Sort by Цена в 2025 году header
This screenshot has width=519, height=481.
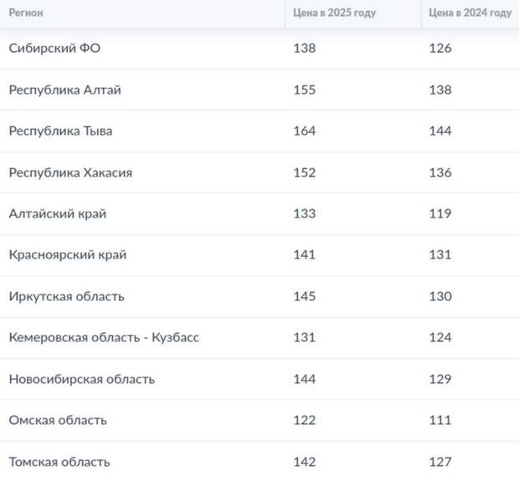tap(334, 13)
